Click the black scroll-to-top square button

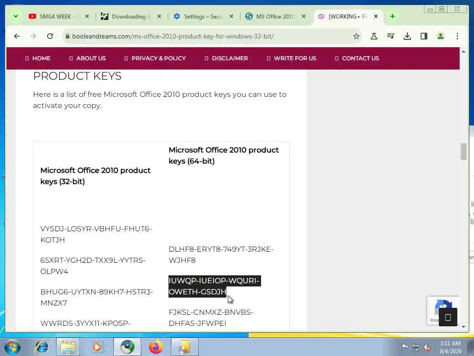[x=448, y=317]
